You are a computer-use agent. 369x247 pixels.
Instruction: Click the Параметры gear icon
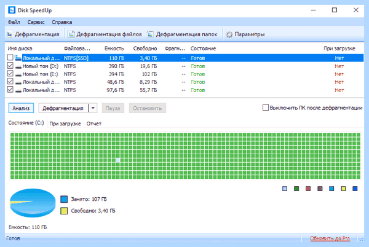tap(229, 34)
